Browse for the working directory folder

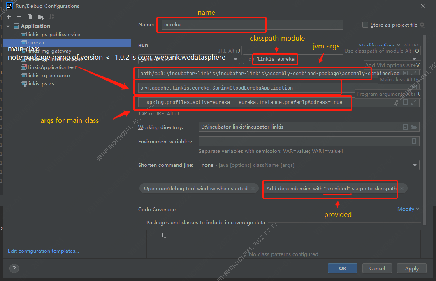tap(414, 127)
